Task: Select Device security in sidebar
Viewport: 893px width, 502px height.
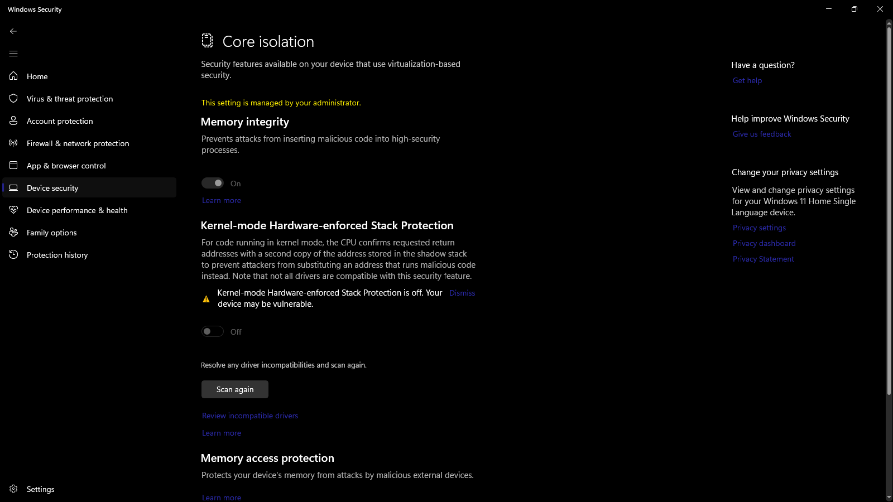Action: [x=89, y=187]
